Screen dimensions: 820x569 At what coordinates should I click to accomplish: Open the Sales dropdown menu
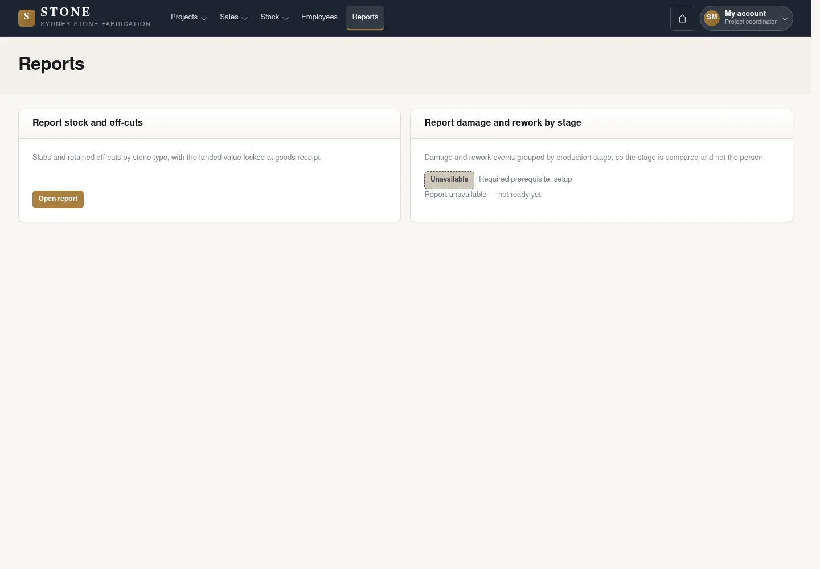pyautogui.click(x=233, y=18)
